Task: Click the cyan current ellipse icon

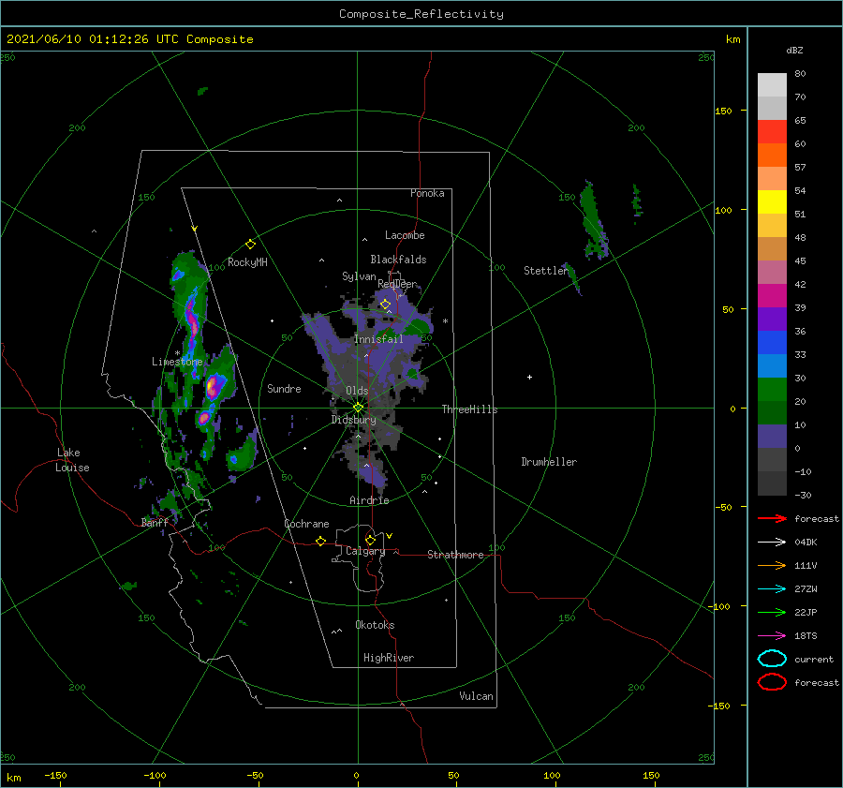Action: tap(772, 659)
